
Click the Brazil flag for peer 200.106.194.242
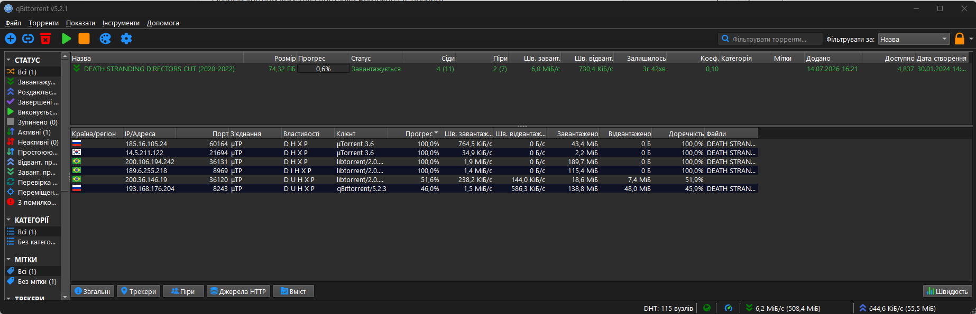click(77, 161)
